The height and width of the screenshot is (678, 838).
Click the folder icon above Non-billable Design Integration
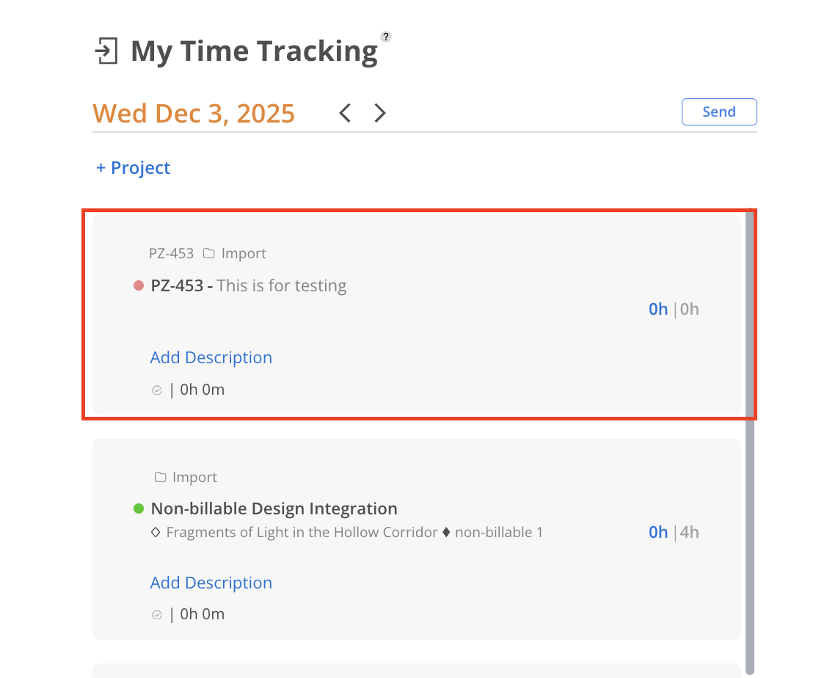tap(160, 478)
